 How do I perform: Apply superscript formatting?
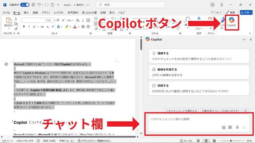pyautogui.click(x=53, y=27)
